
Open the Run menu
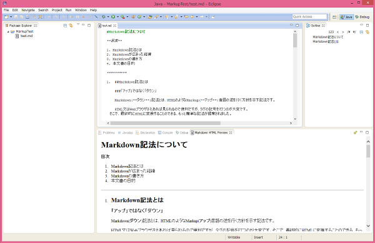pyautogui.click(x=68, y=10)
